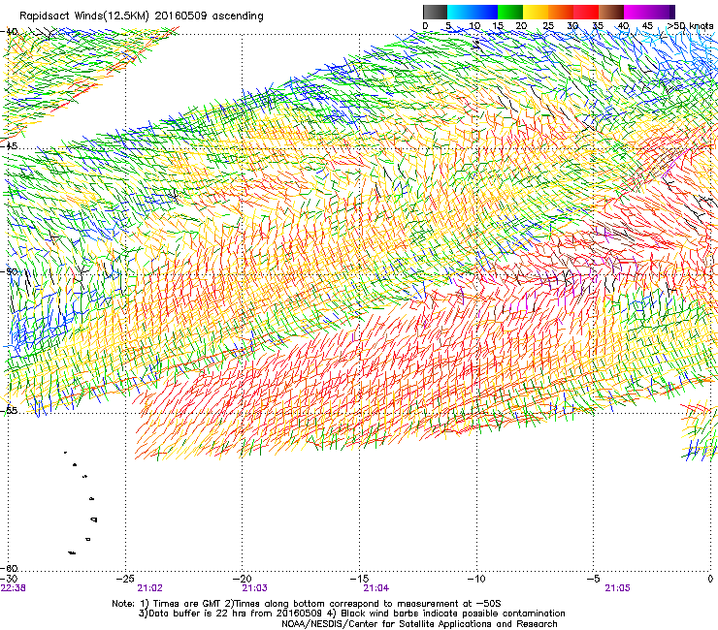Select the purple 21:02 time stamp
The image size is (718, 630).
coord(149,588)
